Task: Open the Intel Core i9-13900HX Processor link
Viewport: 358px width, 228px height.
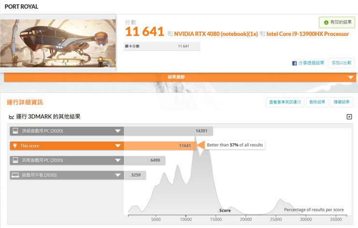Action: 308,34
